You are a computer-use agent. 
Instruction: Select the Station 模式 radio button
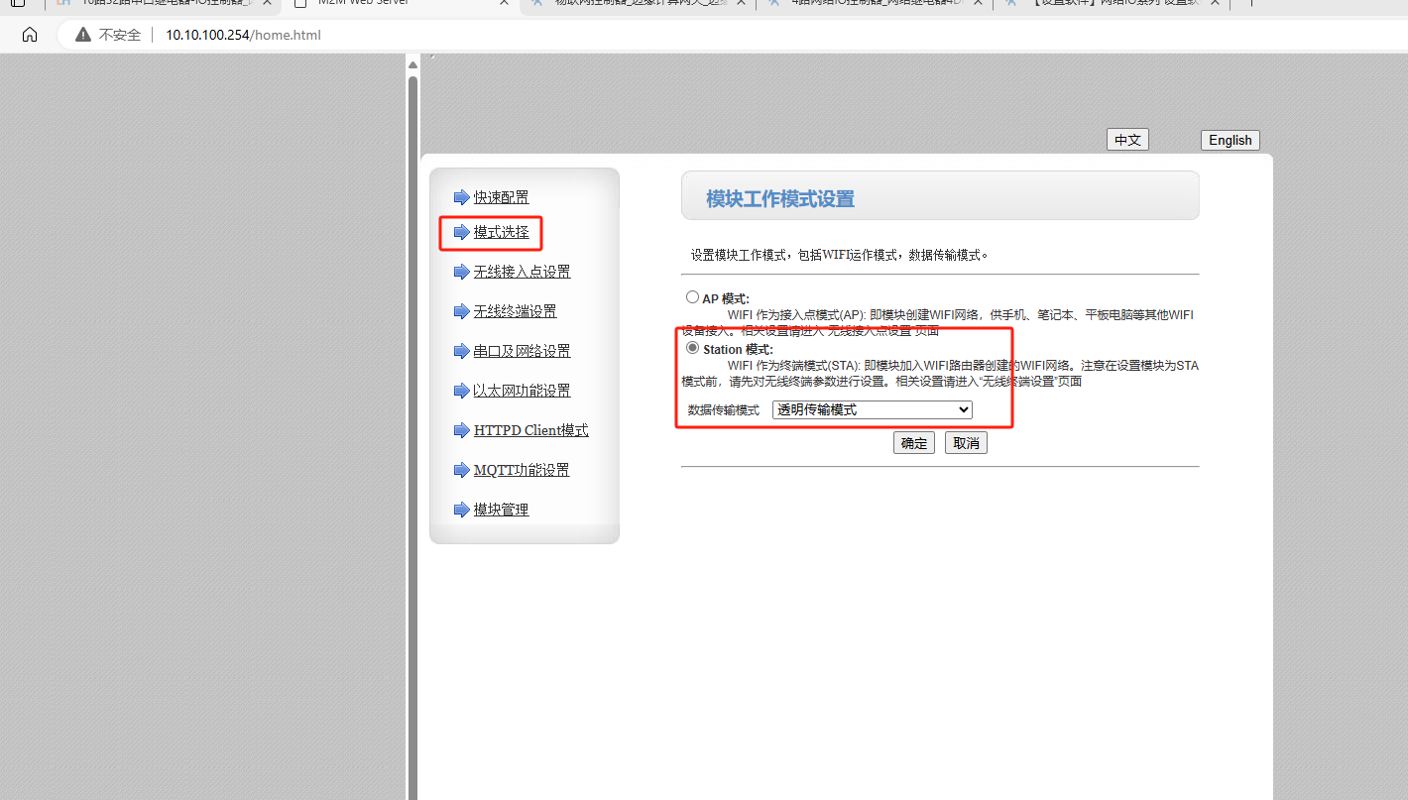click(x=692, y=348)
